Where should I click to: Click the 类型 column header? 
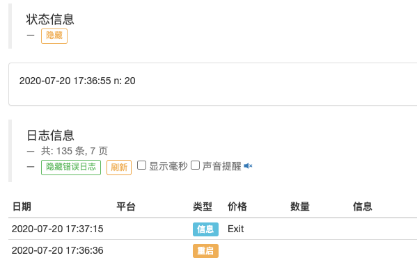(x=203, y=206)
